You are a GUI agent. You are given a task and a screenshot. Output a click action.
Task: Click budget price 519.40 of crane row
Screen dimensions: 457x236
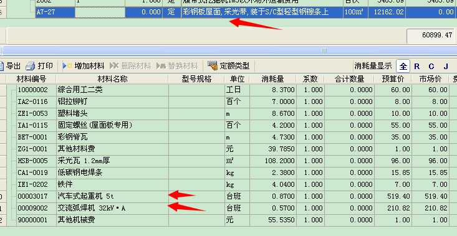coord(399,196)
